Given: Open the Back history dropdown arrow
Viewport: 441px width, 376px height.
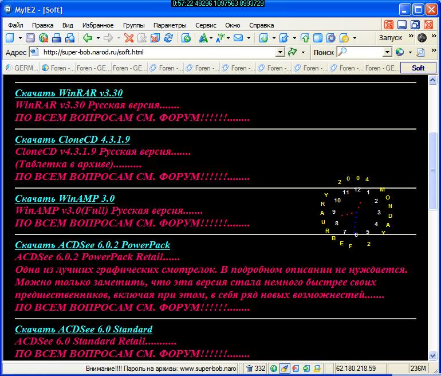Looking at the screenshot, I should [x=98, y=38].
